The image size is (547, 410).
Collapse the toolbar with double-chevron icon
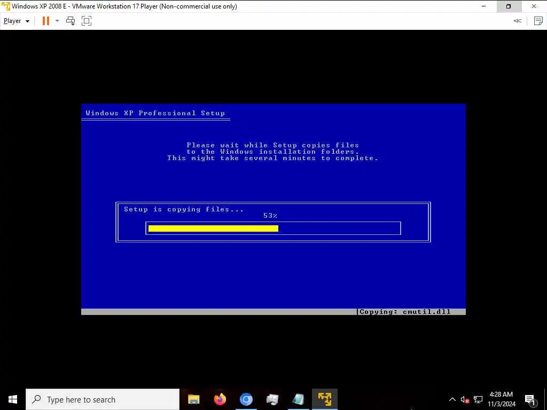[x=517, y=21]
